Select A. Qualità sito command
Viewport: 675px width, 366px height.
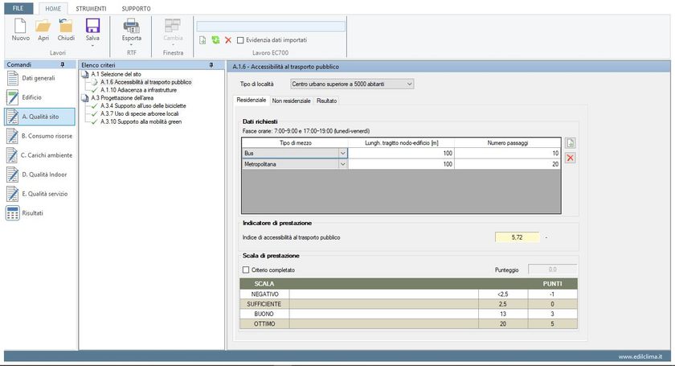click(x=40, y=117)
